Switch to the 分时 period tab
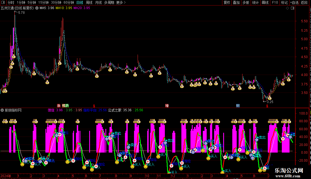The height and width of the screenshot is (179, 311). (x=11, y=2)
